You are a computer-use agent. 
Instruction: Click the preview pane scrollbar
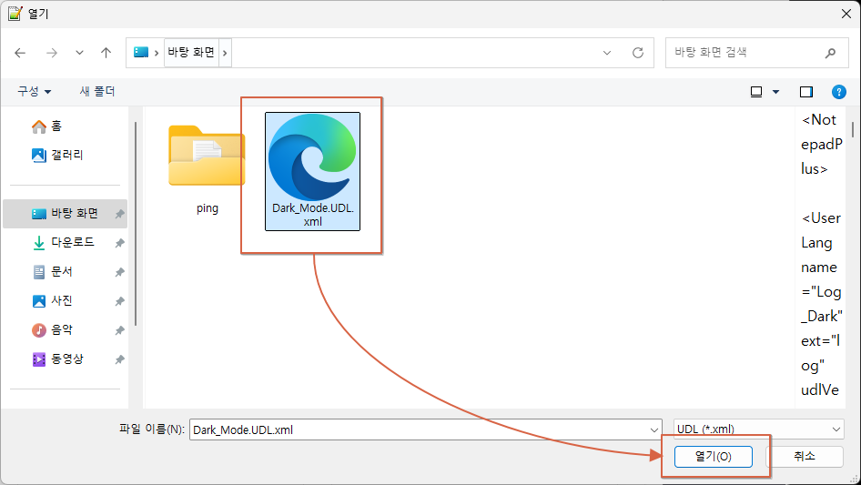(853, 129)
